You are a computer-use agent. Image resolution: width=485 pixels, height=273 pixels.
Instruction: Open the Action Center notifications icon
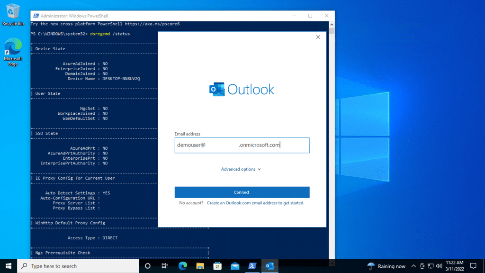click(473, 266)
